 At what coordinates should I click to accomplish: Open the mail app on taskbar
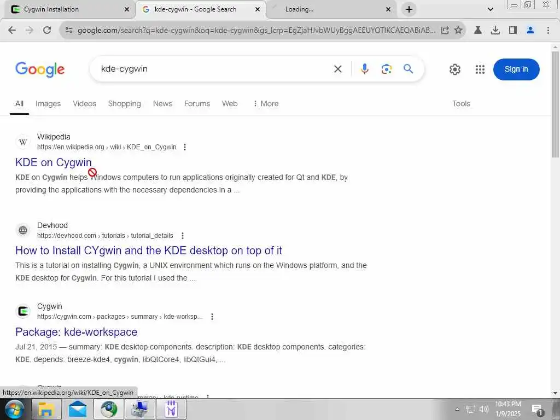click(x=78, y=409)
